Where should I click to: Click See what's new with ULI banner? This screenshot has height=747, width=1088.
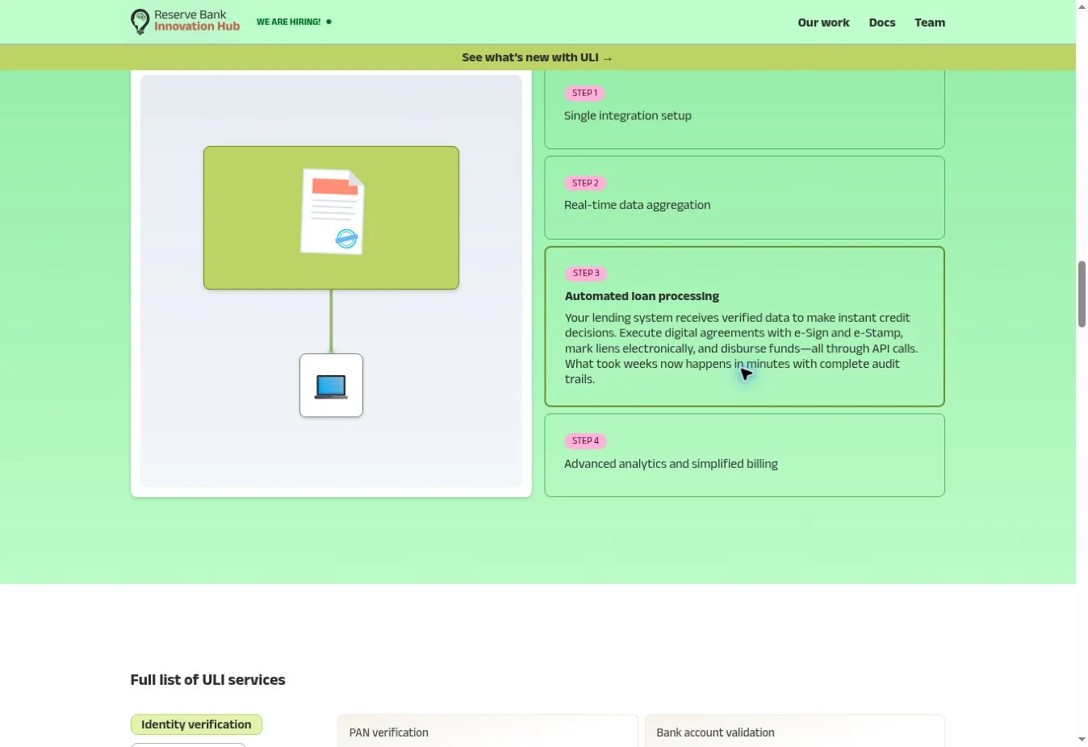coord(538,57)
